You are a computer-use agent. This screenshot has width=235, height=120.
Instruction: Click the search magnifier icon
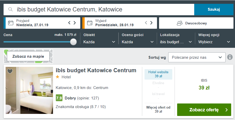pos(10,9)
